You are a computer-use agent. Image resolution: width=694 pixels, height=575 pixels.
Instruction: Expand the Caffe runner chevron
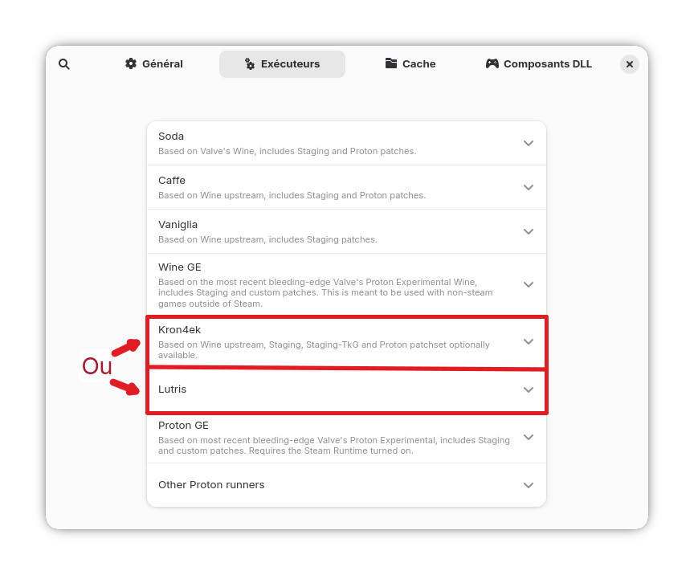pyautogui.click(x=529, y=187)
